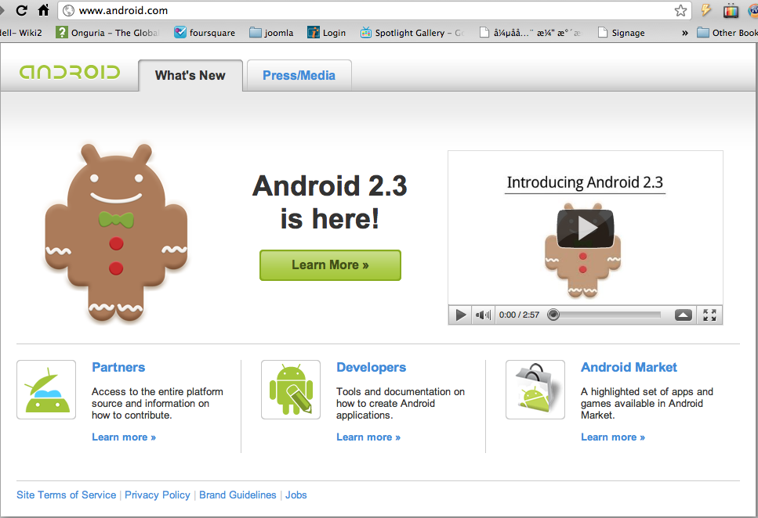
Task: Click the video time 0:00 / 2:57
Action: pos(519,315)
